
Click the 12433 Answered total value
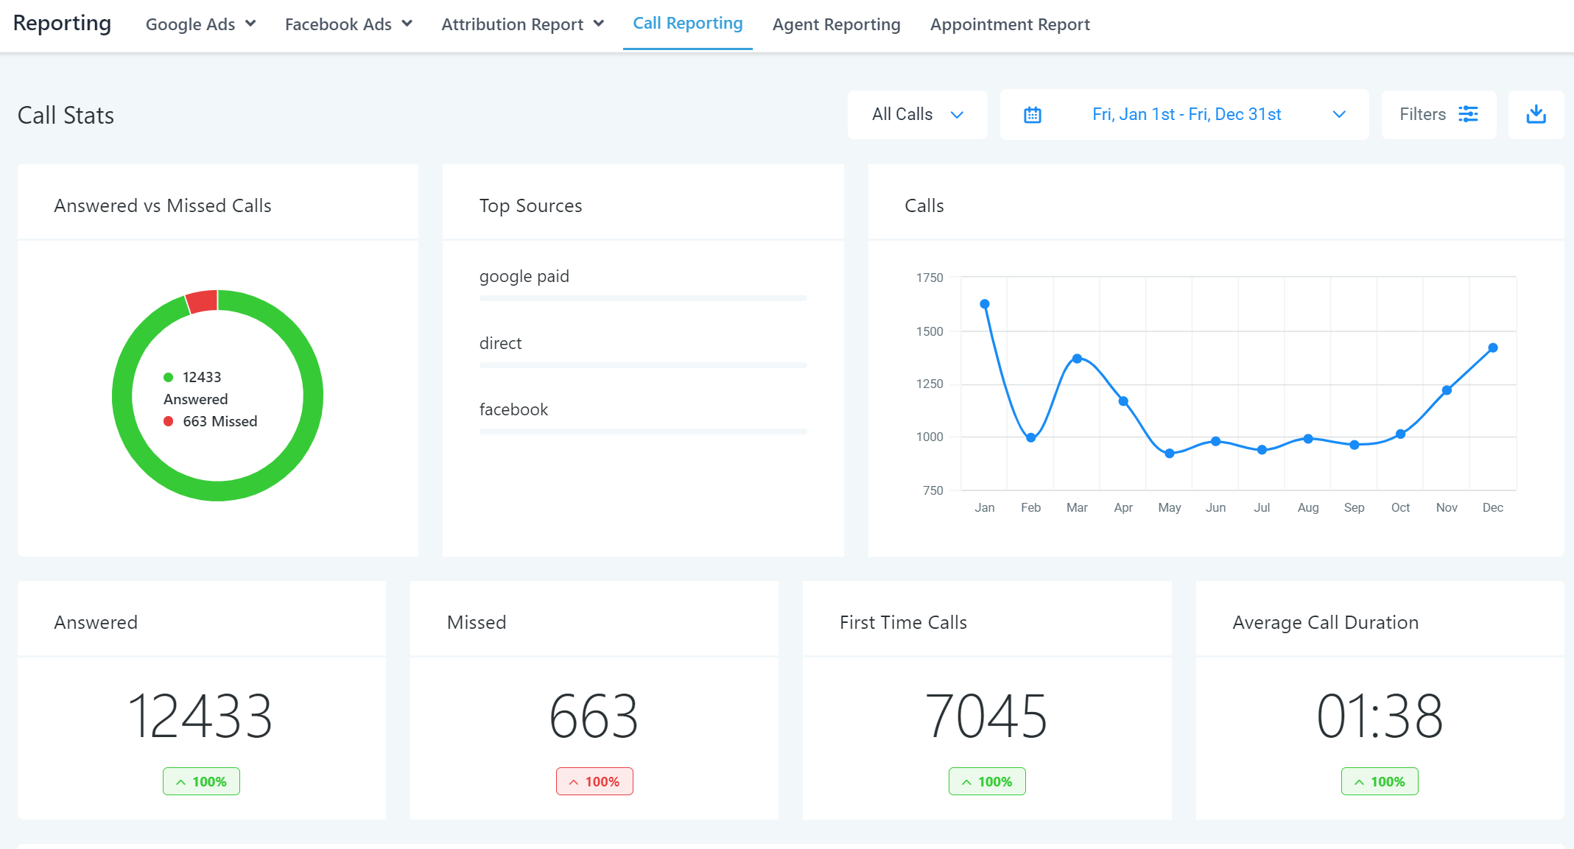tap(200, 716)
